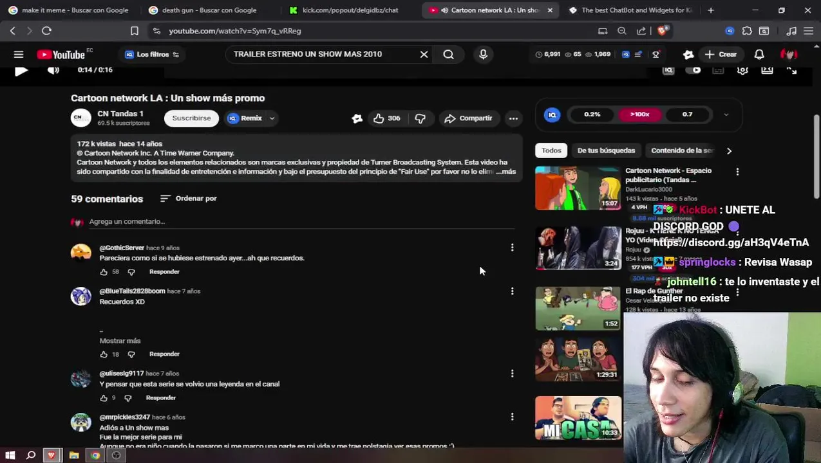The width and height of the screenshot is (821, 463).
Task: Toggle autoplay switch in the player
Action: pos(694,70)
